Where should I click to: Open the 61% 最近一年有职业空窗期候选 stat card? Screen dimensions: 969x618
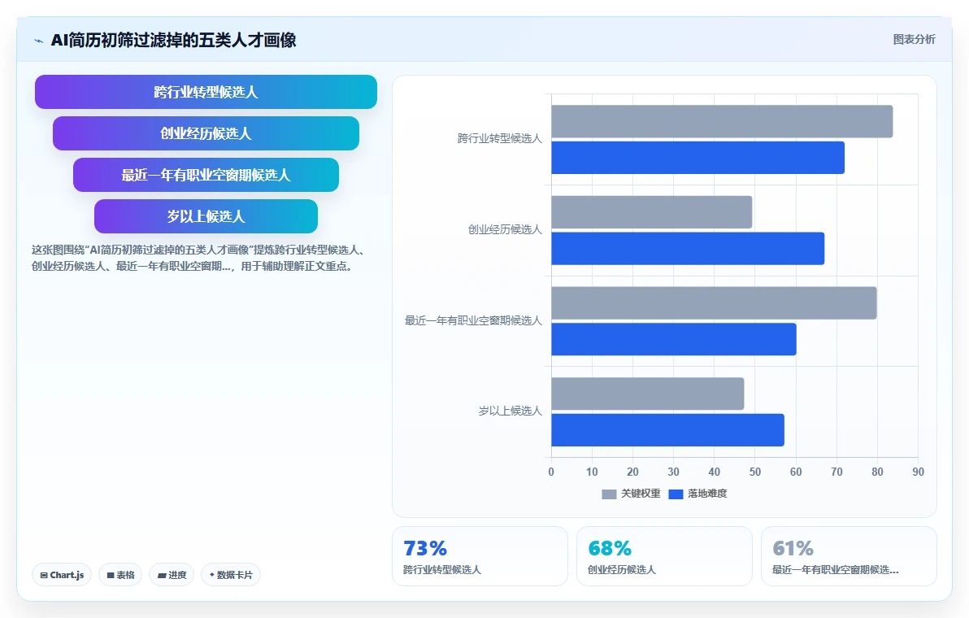pos(850,556)
